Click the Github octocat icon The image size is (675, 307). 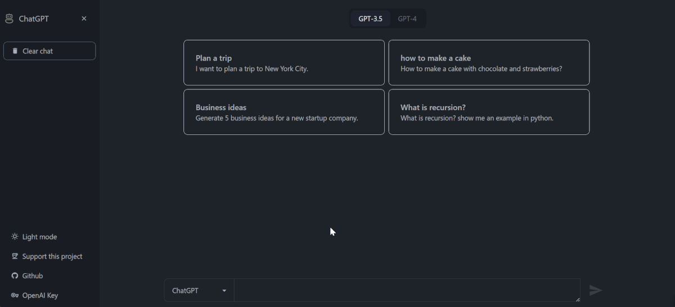15,276
